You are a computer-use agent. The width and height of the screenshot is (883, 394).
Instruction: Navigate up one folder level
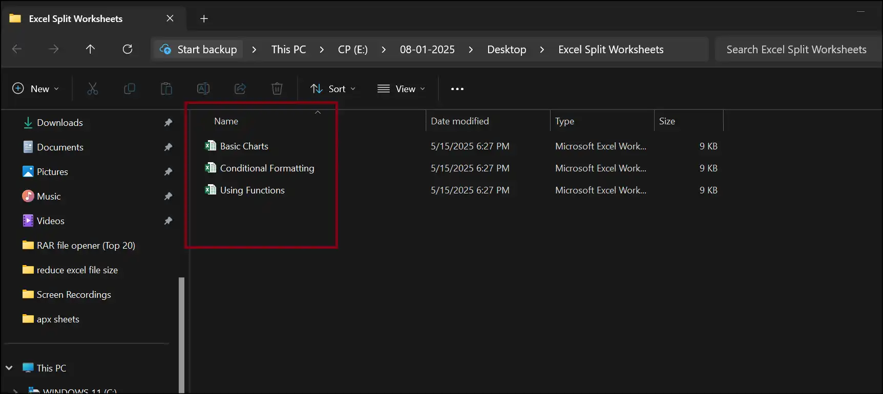click(x=90, y=49)
